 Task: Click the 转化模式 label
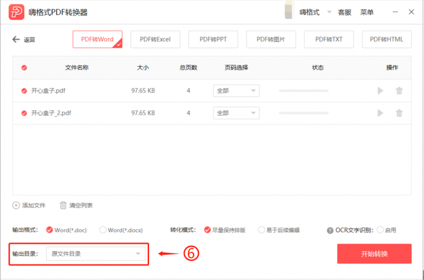click(183, 230)
